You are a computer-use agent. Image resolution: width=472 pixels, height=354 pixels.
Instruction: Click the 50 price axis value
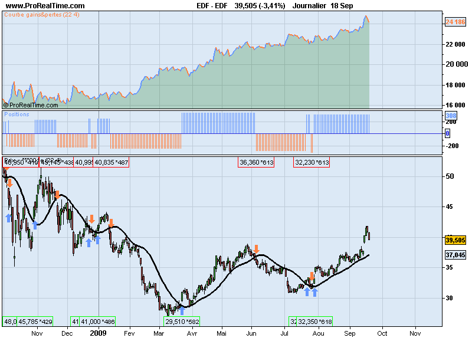tap(450, 176)
